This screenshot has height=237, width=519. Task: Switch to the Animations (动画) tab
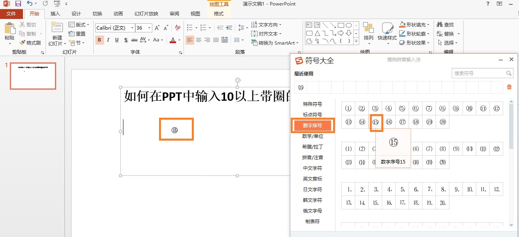[118, 14]
